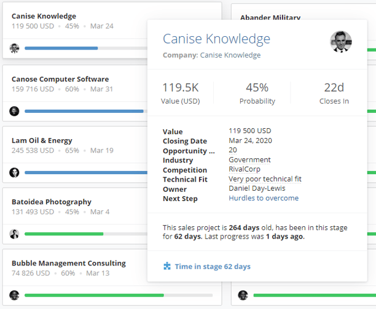376x309 pixels.
Task: Open the Hurdles to overcome next step link
Action: point(264,198)
